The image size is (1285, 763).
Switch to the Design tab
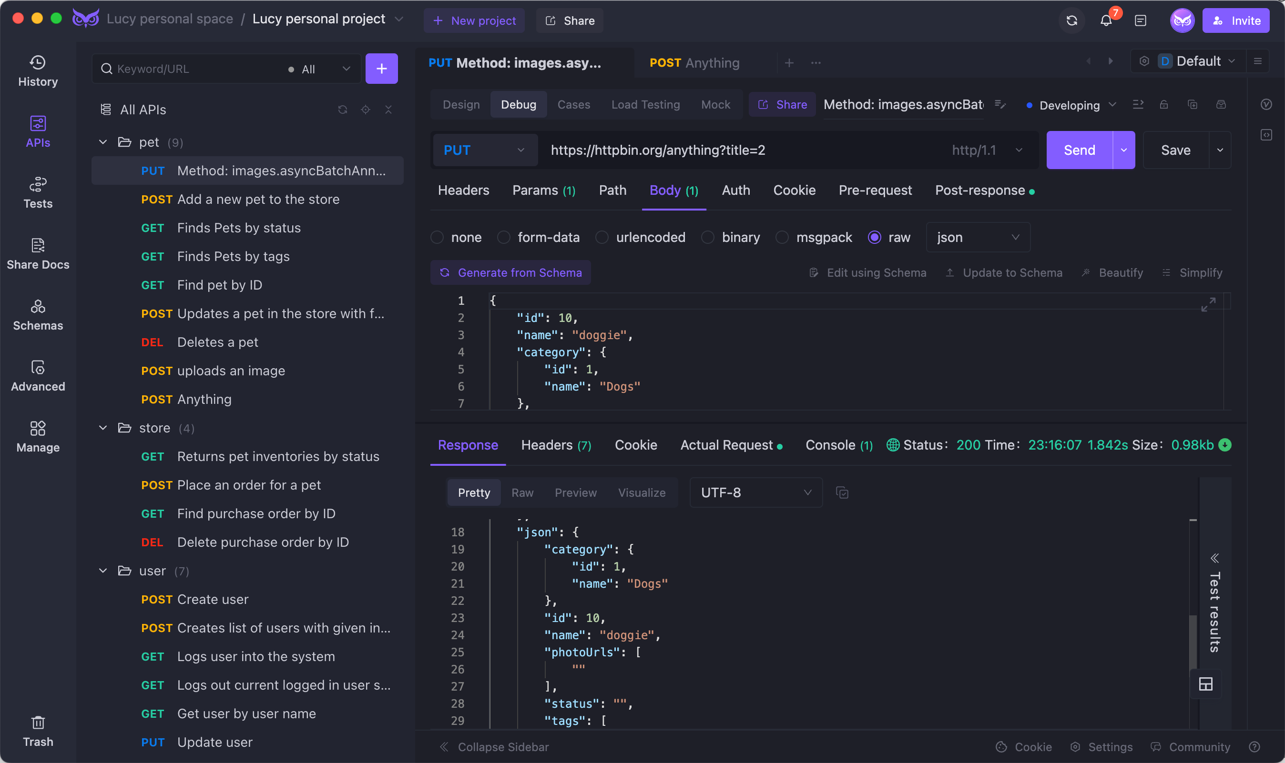(461, 104)
